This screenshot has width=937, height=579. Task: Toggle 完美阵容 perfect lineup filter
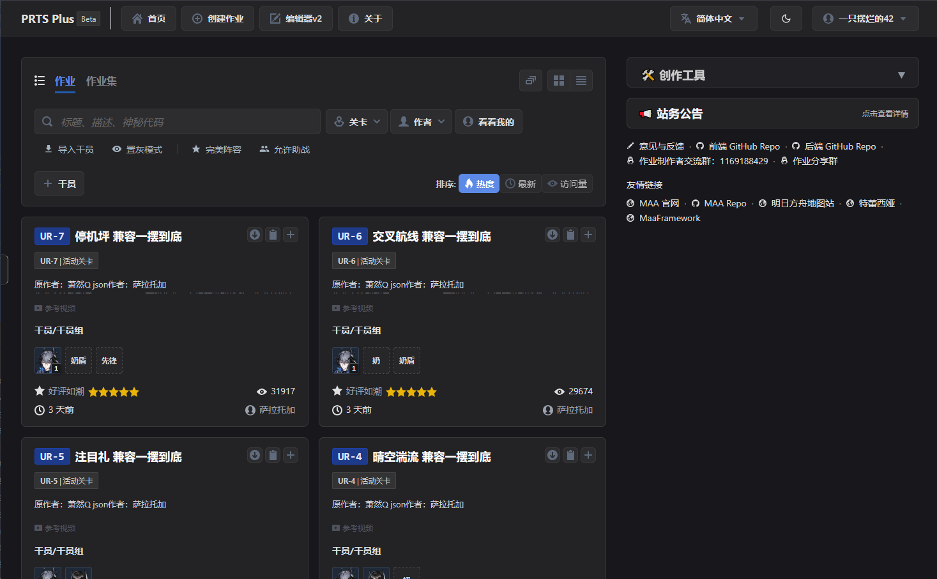tap(217, 150)
